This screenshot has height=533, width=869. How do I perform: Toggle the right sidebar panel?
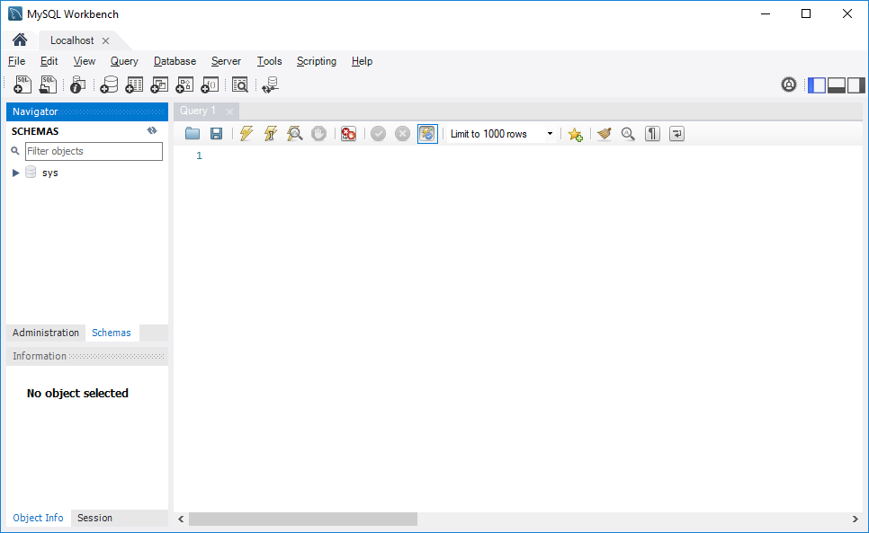(x=856, y=84)
